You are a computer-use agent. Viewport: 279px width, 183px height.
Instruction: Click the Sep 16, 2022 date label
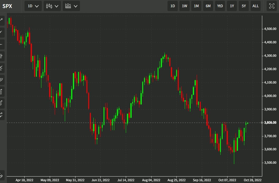[x=202, y=180]
